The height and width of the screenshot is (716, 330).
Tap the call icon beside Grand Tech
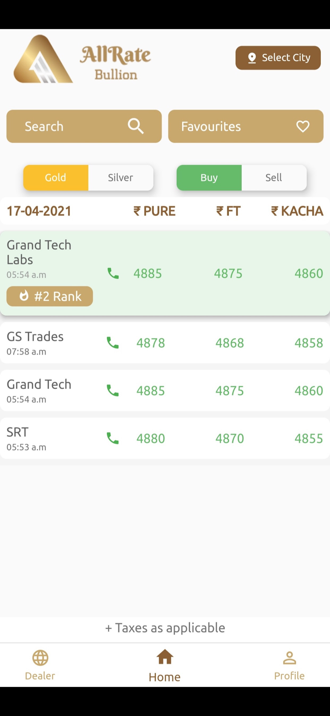(x=113, y=391)
